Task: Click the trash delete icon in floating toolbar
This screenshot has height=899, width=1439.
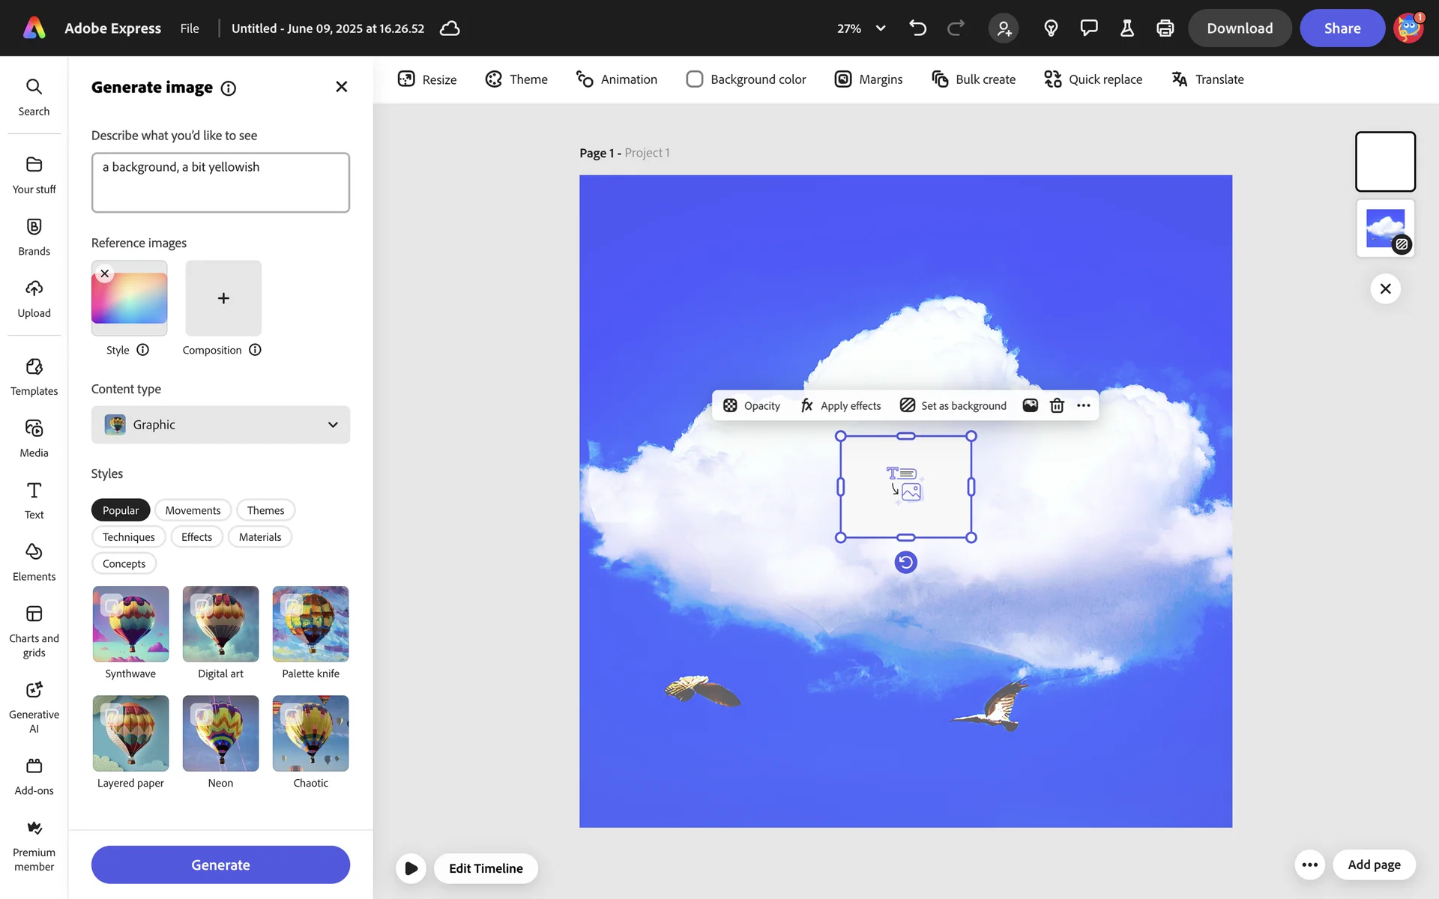Action: coord(1057,405)
